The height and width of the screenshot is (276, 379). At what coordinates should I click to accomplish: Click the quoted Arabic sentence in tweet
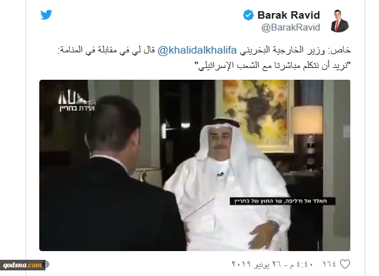(272, 65)
